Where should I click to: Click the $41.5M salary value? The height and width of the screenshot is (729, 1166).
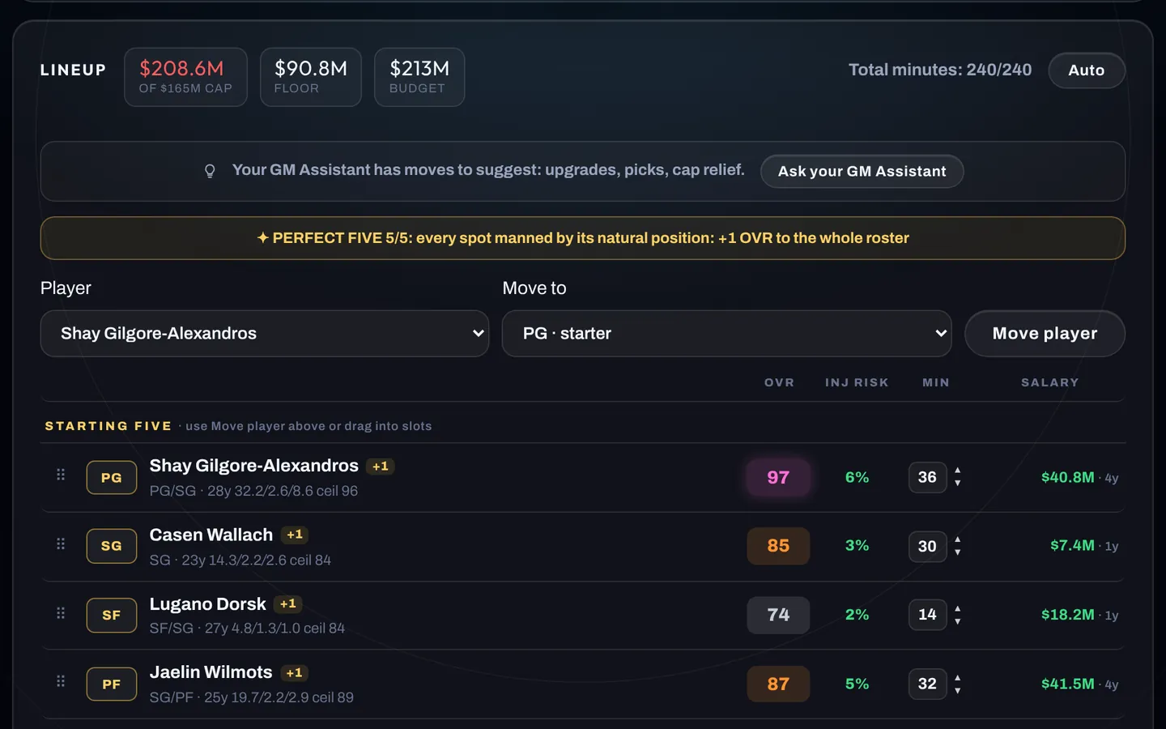point(1067,684)
